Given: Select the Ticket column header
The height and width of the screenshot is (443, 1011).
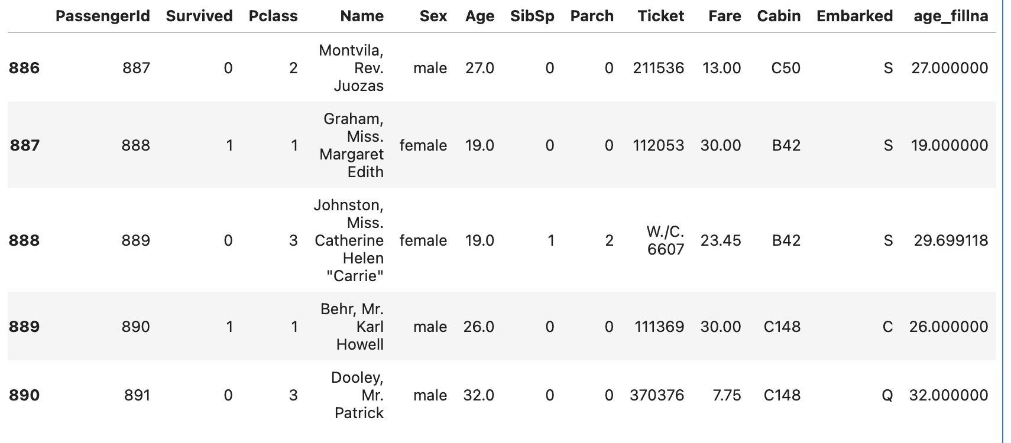Looking at the screenshot, I should coord(660,16).
